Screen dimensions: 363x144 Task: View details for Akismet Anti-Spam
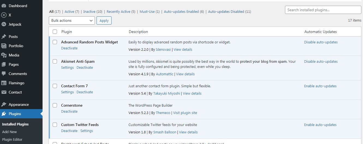pyautogui.click(x=185, y=74)
